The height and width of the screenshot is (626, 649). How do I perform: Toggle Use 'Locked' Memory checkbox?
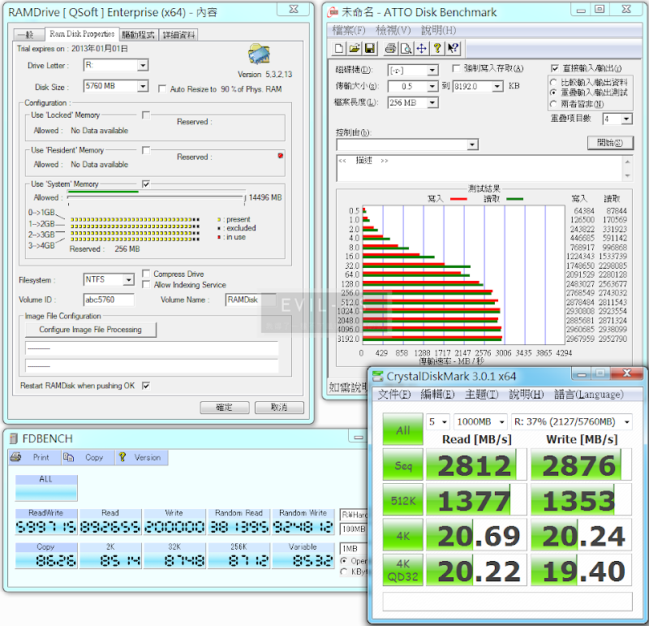(x=146, y=114)
